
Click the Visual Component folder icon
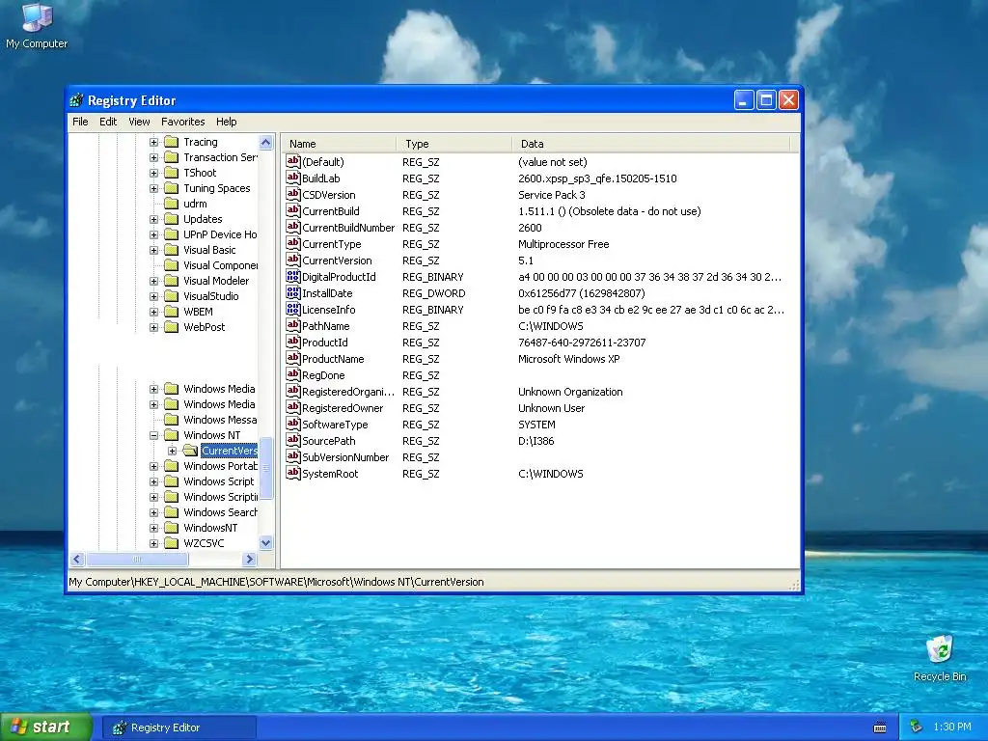point(172,265)
